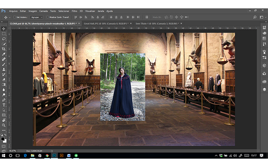Click the Align left edges button
Screen dimensions: 268x167
[x=93, y=17]
